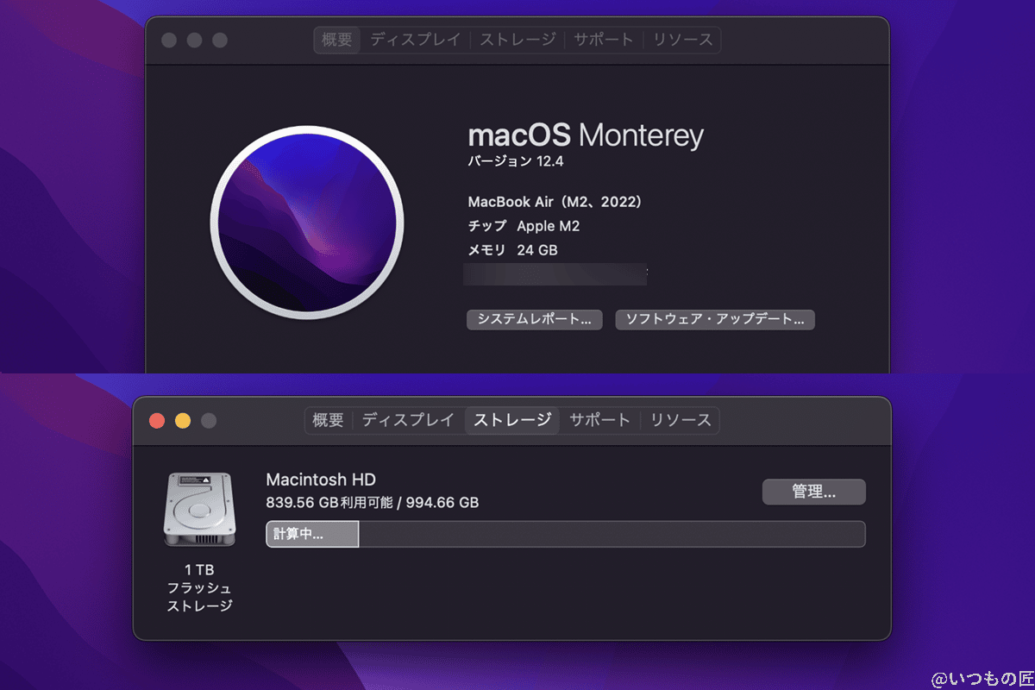Click the memory specification メモリ 24 GB text
Viewport: 1035px width, 690px height.
[512, 250]
